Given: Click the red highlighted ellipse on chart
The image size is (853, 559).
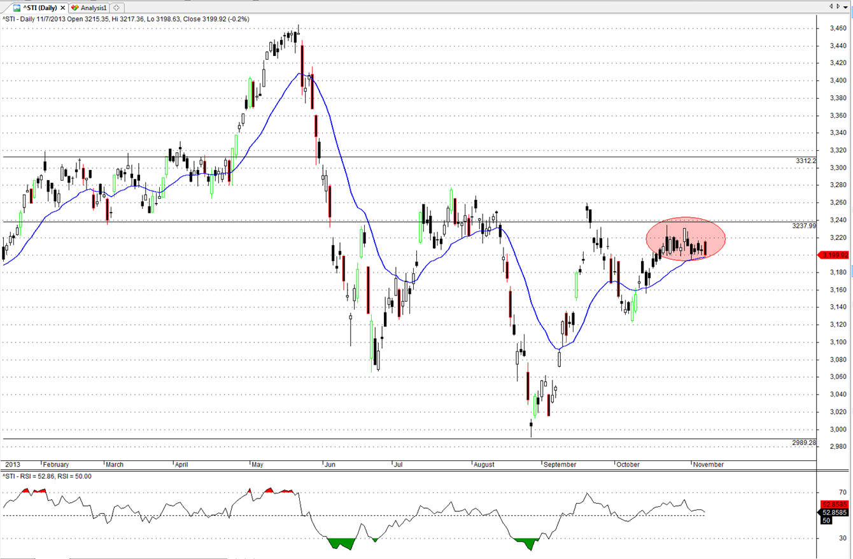Looking at the screenshot, I should tap(685, 238).
